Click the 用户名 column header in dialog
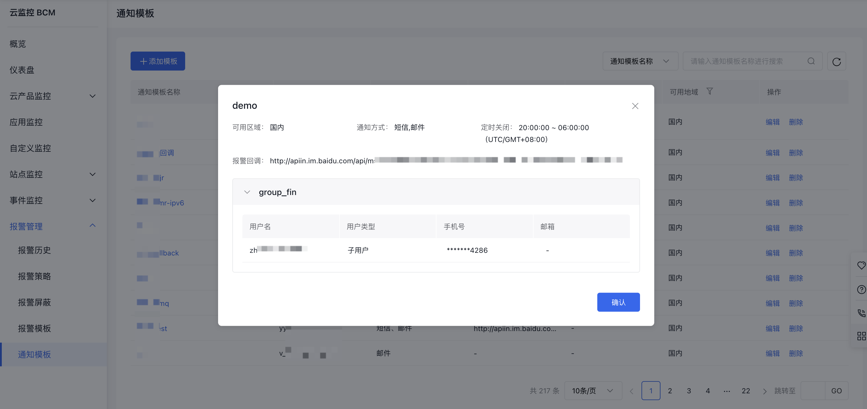The height and width of the screenshot is (409, 867). 260,226
